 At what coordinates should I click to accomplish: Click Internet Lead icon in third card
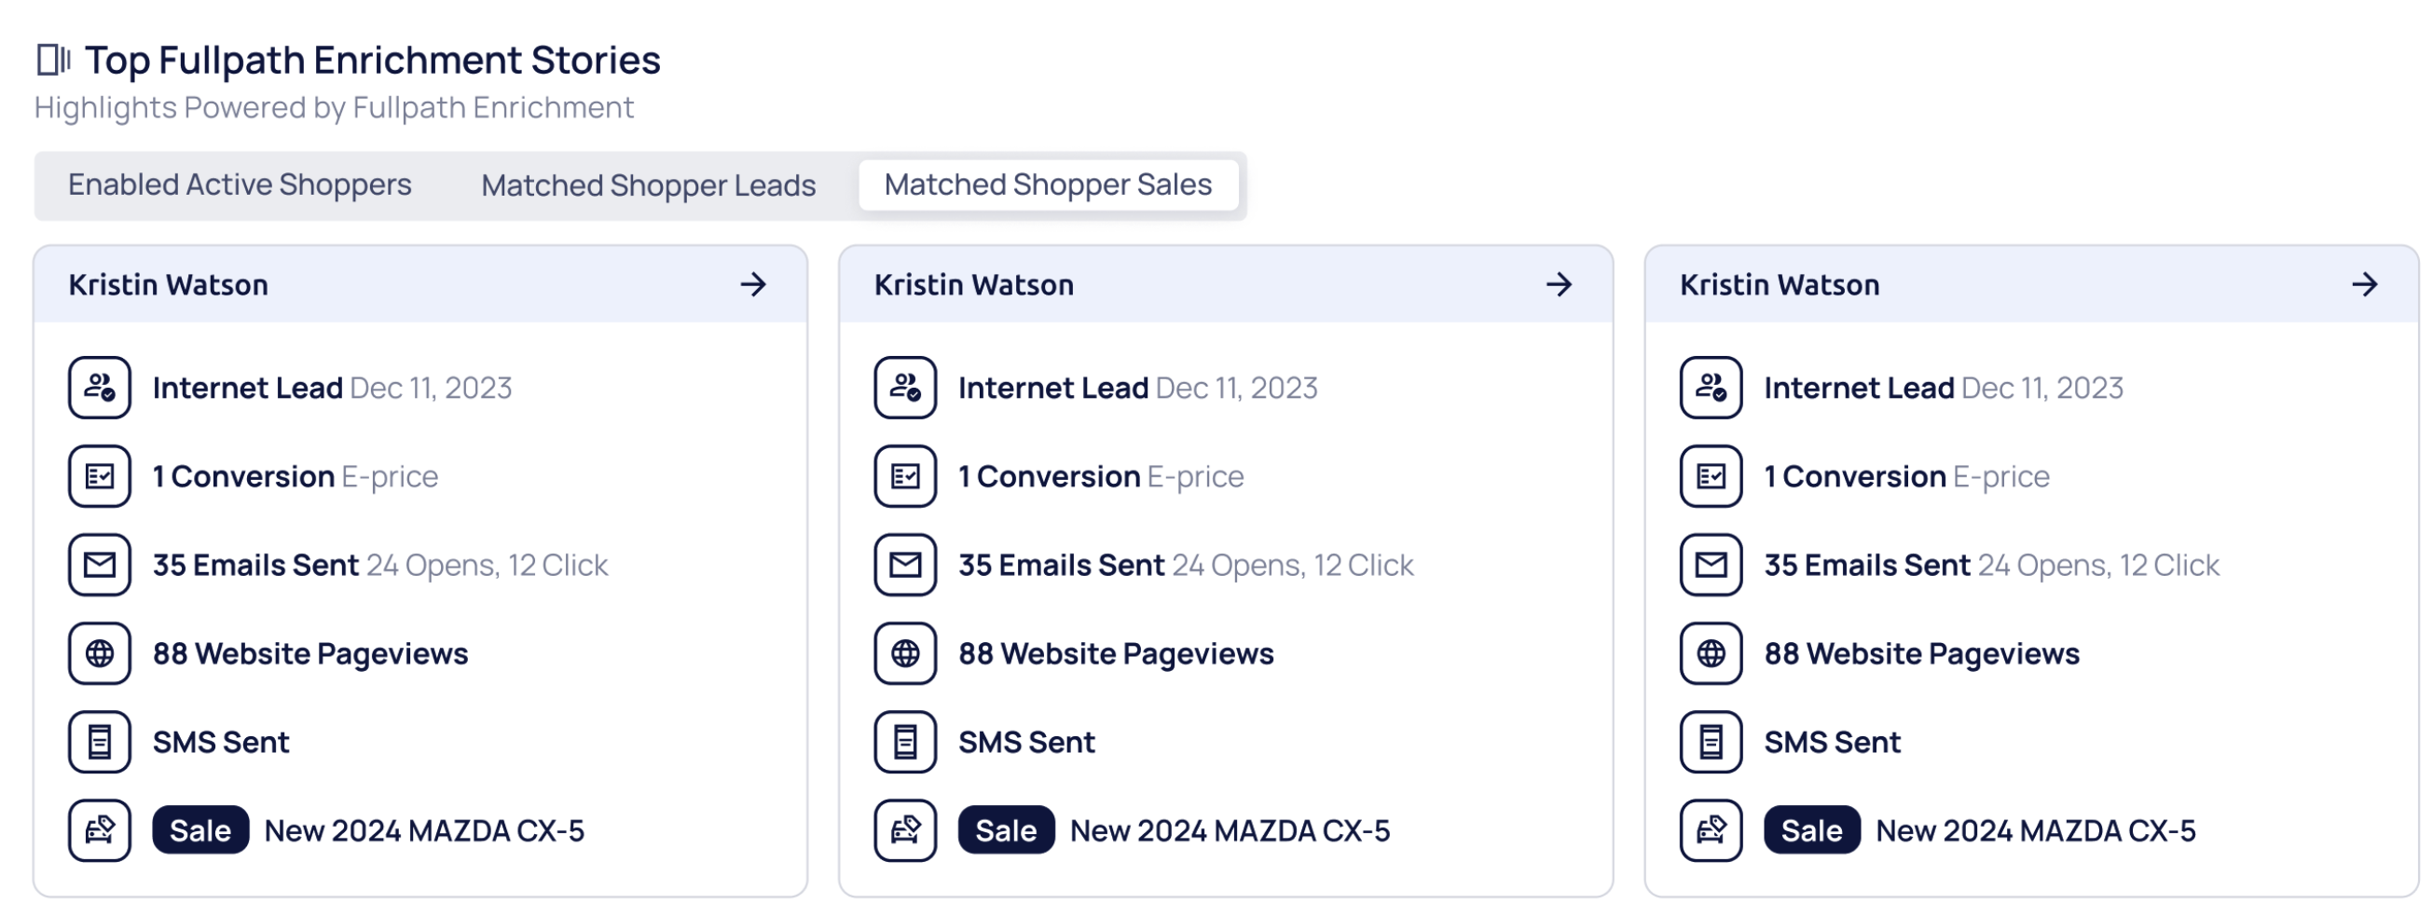[x=1711, y=387]
